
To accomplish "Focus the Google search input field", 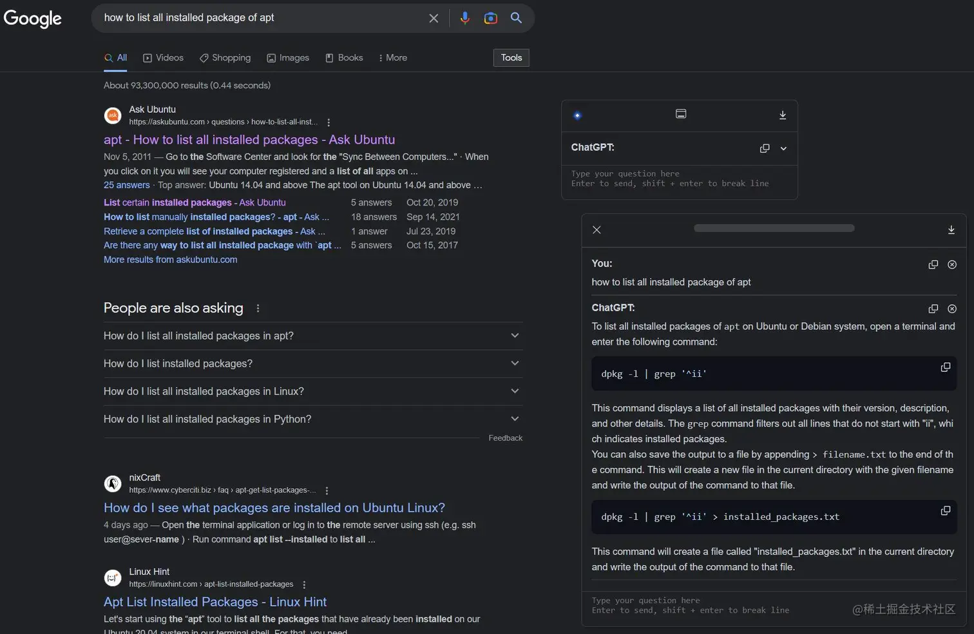I will pyautogui.click(x=261, y=18).
